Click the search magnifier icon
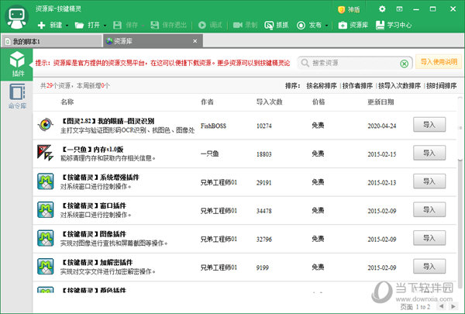465x314 pixels. [305, 63]
